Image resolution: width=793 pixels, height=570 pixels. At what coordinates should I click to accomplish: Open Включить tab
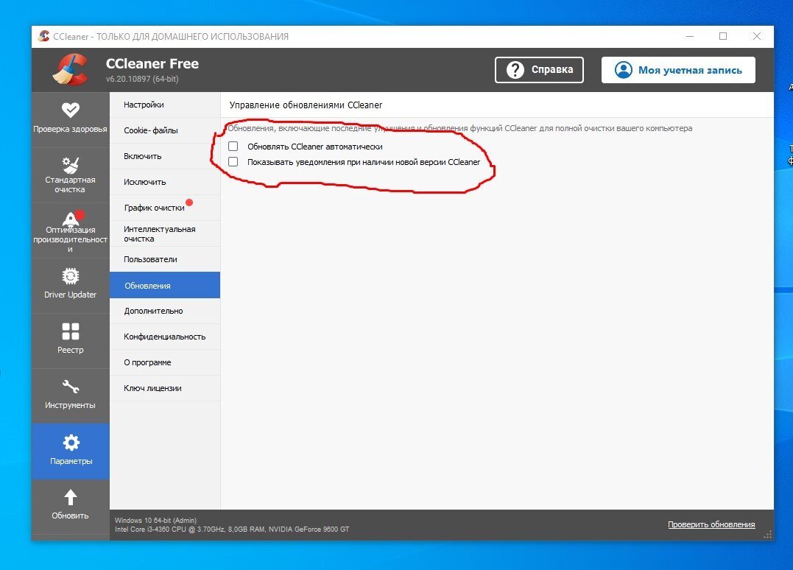165,156
